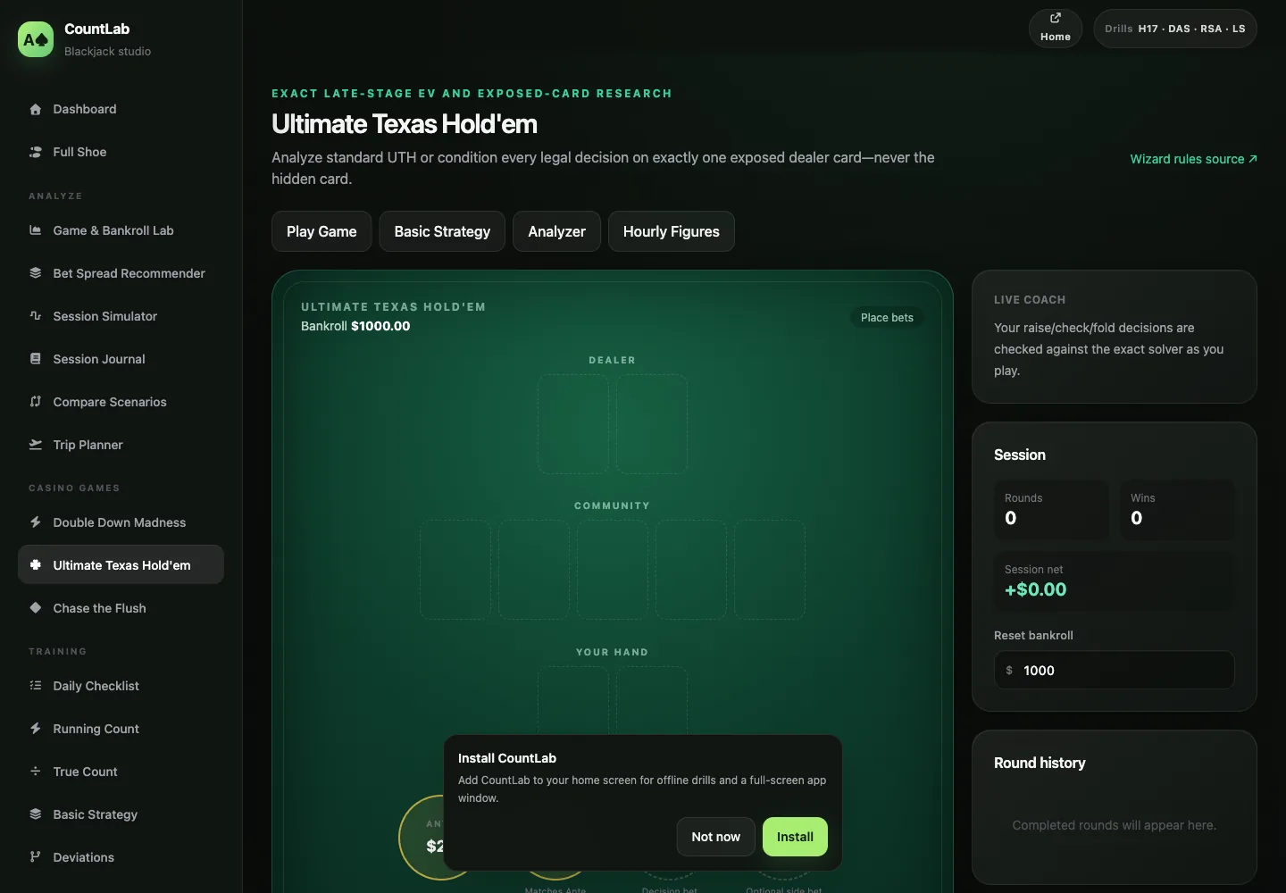The height and width of the screenshot is (893, 1286).
Task: Click the Basic Strategy layers icon in sidebar
Action: coord(36,814)
